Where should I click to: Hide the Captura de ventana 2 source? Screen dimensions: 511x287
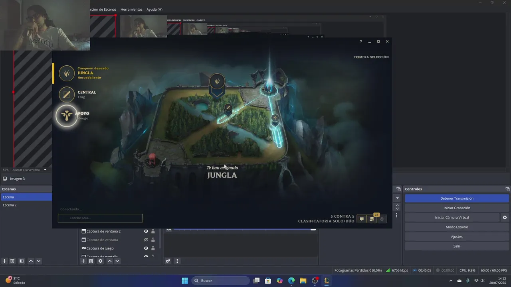click(x=146, y=231)
